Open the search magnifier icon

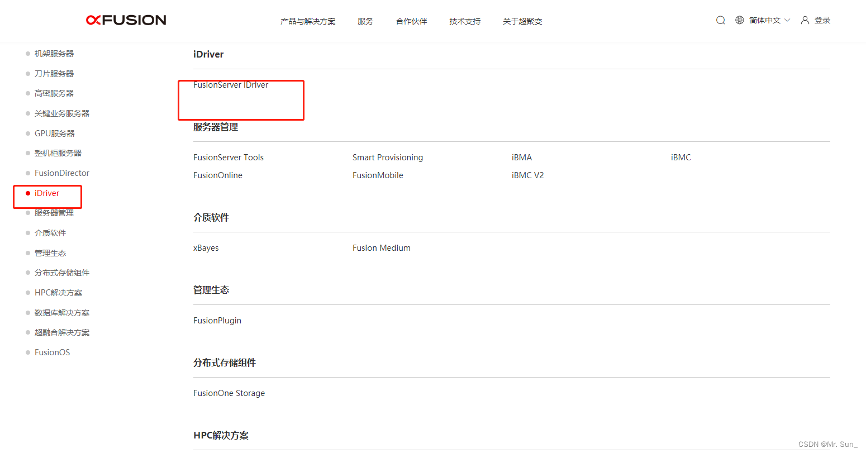pyautogui.click(x=721, y=20)
